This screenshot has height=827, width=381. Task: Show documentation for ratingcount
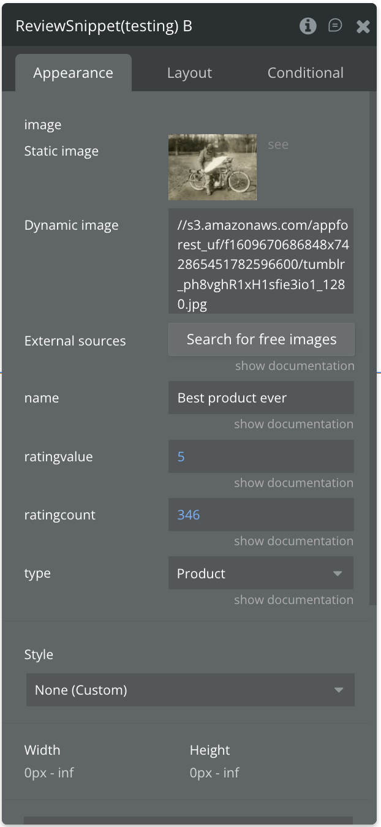pos(293,541)
